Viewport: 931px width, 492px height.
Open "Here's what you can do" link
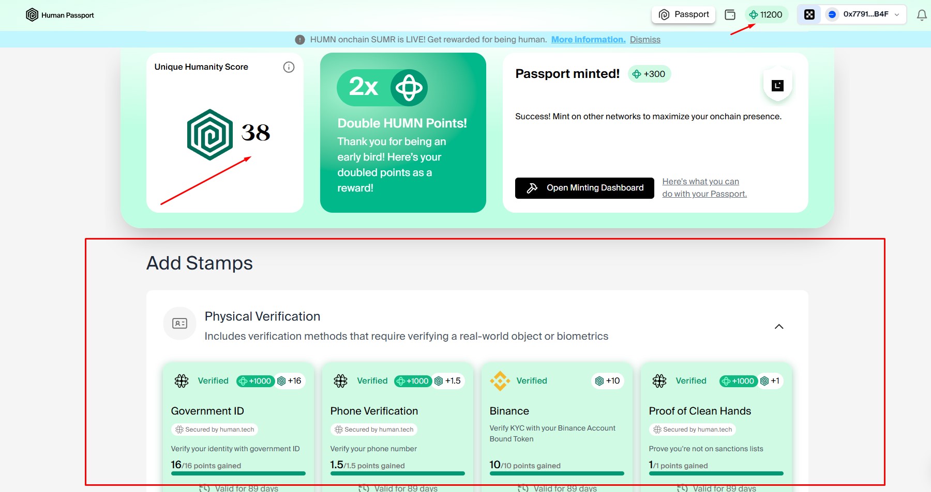tap(704, 188)
